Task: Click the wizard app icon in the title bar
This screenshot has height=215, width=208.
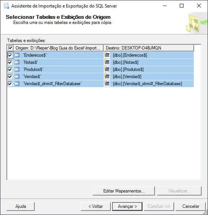Action: 6,6
